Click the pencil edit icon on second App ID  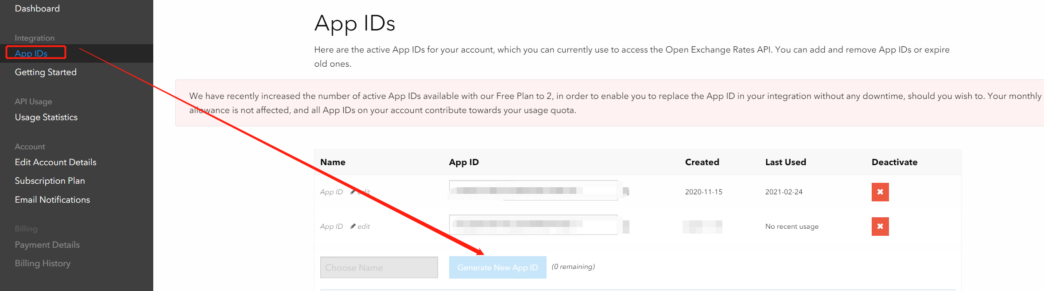(353, 226)
